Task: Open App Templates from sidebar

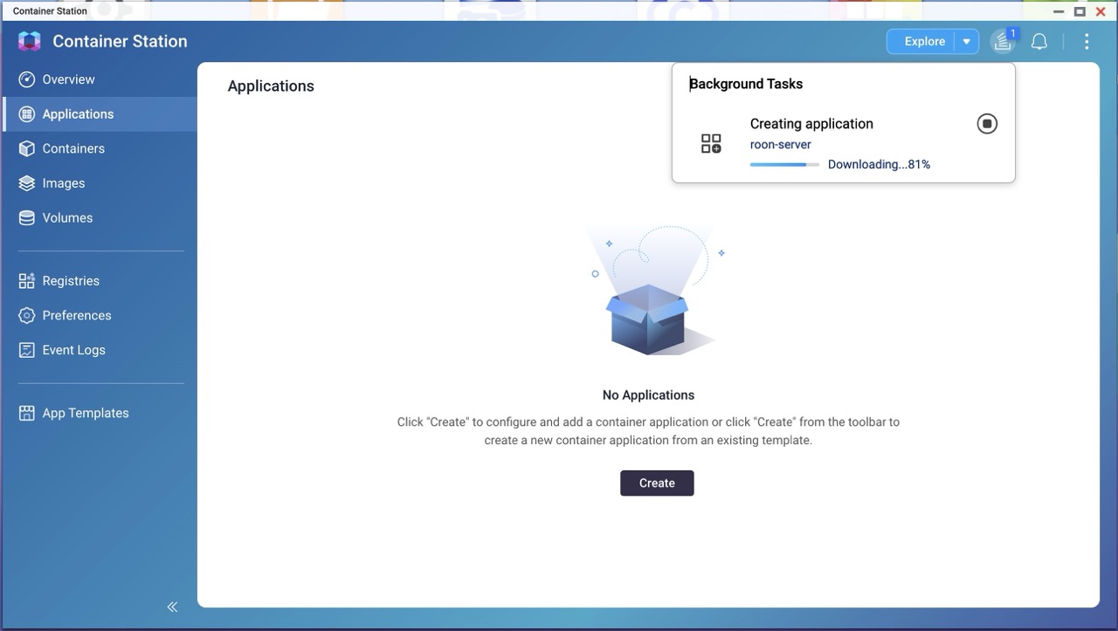Action: pyautogui.click(x=85, y=414)
